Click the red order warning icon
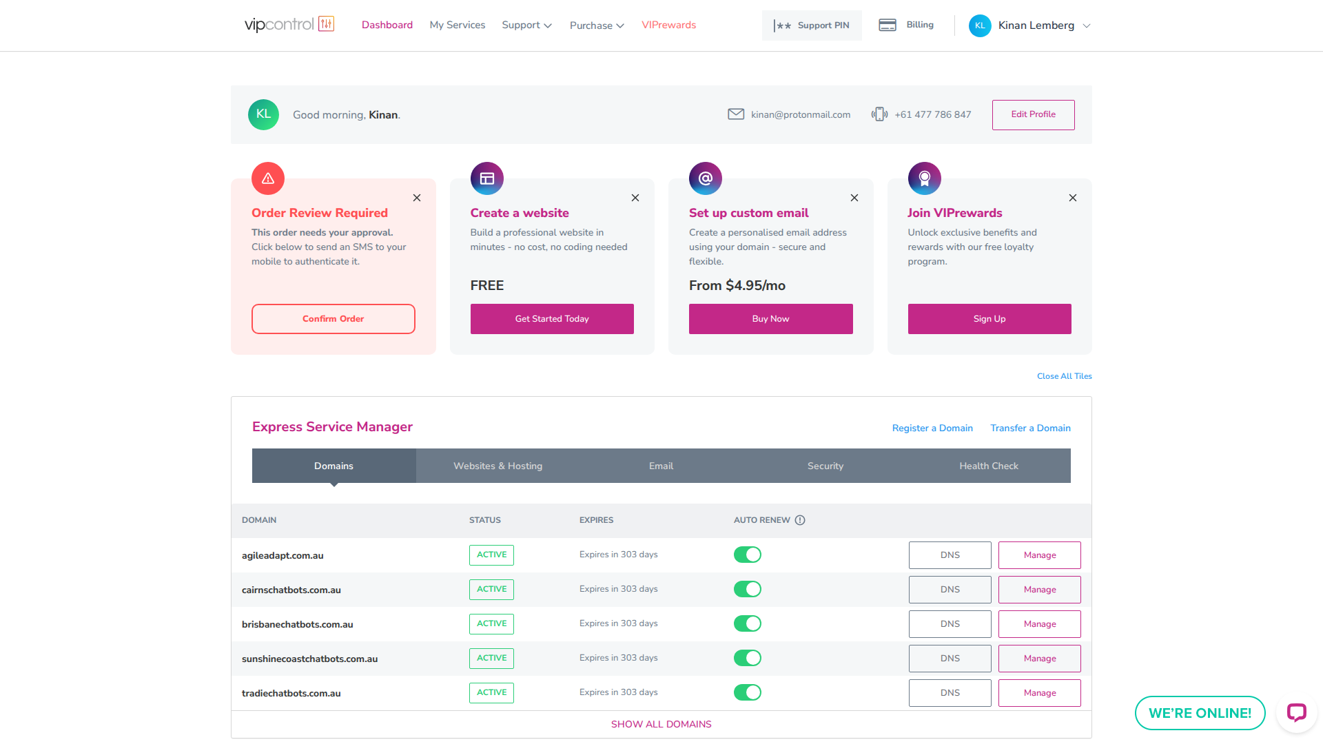Viewport: 1323px width, 744px height. pos(268,178)
